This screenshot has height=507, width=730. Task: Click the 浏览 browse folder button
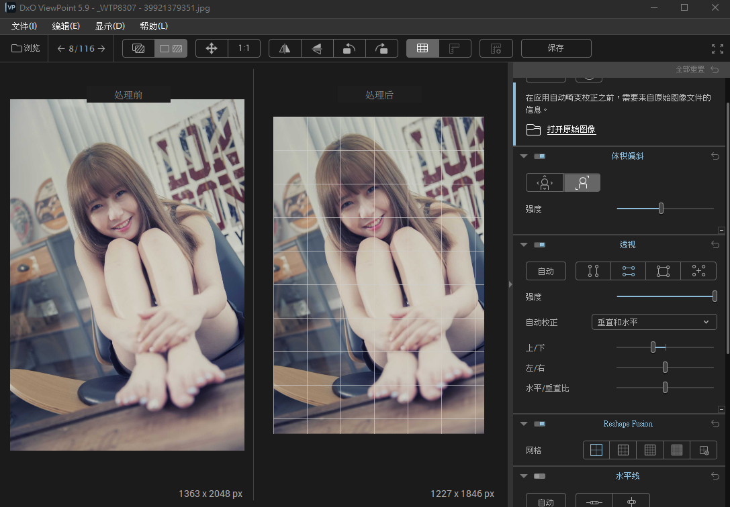point(26,48)
